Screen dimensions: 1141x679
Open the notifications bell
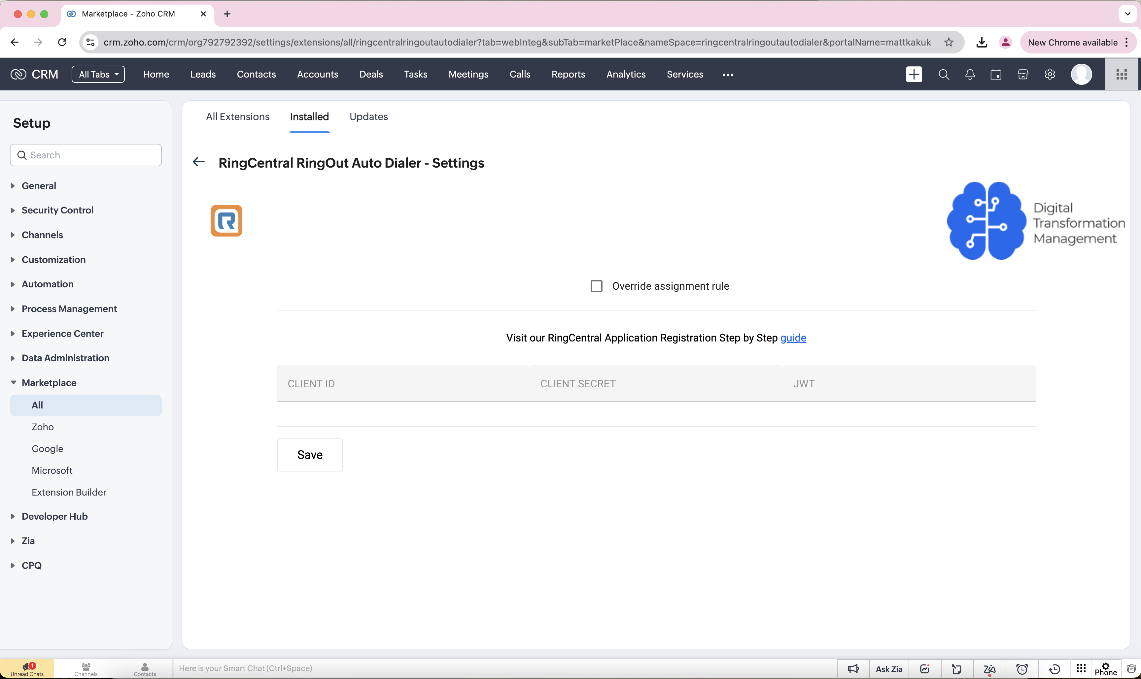coord(970,74)
